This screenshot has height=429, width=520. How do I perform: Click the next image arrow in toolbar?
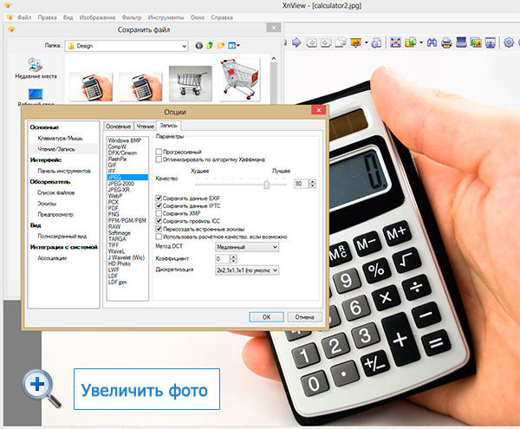point(296,42)
